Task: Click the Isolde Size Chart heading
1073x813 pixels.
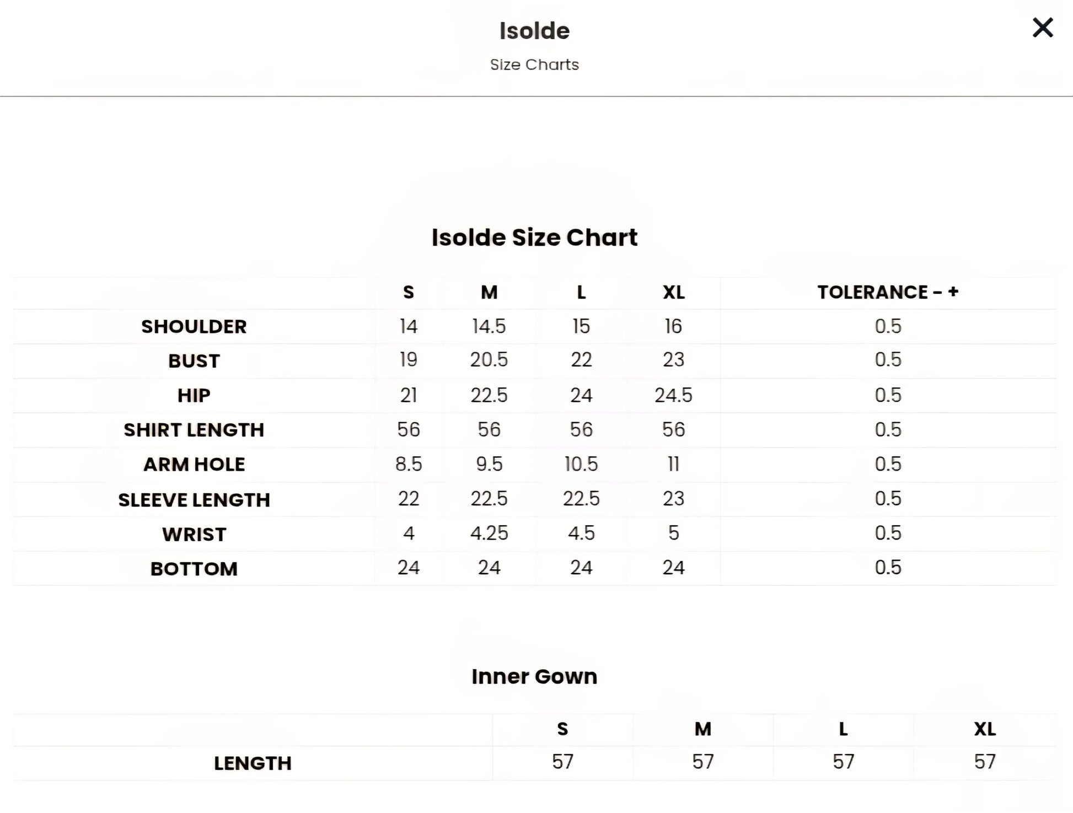Action: coord(534,238)
